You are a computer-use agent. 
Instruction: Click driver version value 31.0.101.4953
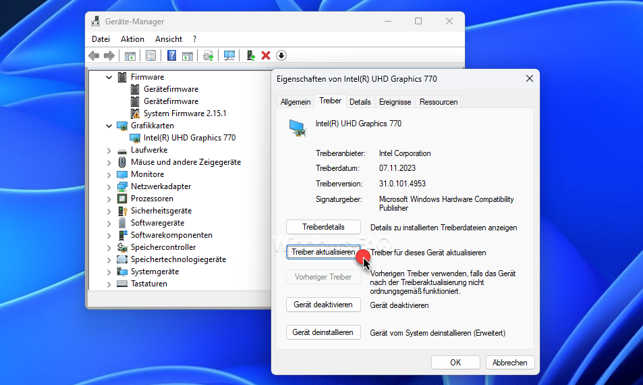click(402, 184)
